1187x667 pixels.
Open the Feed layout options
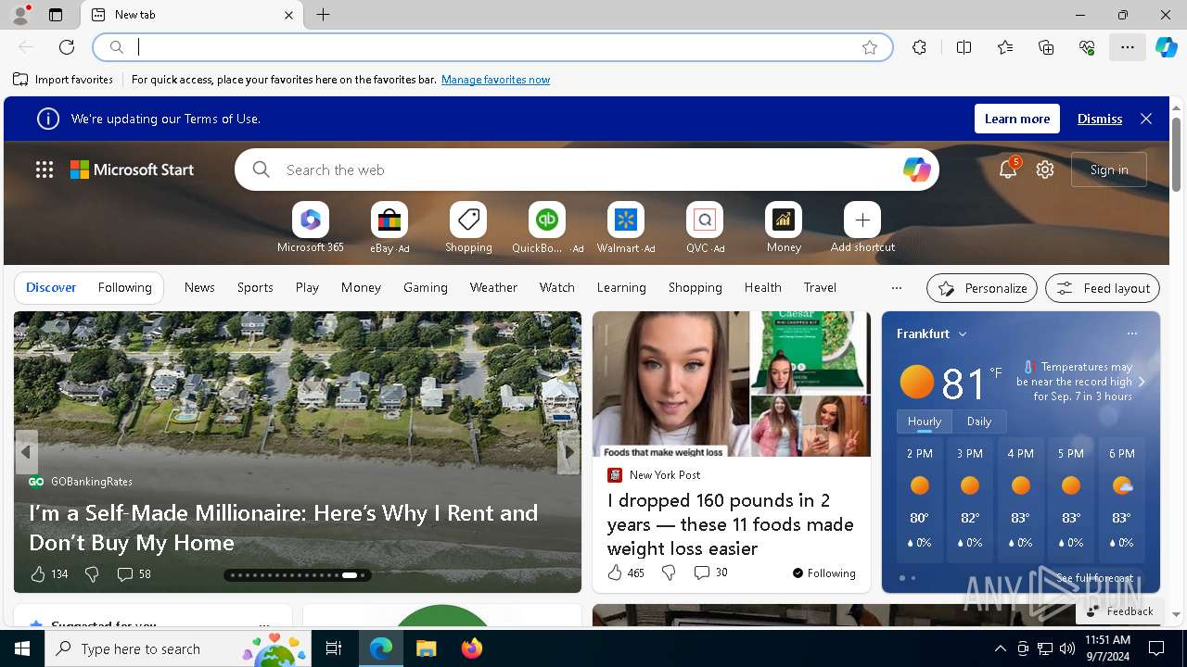(x=1103, y=288)
